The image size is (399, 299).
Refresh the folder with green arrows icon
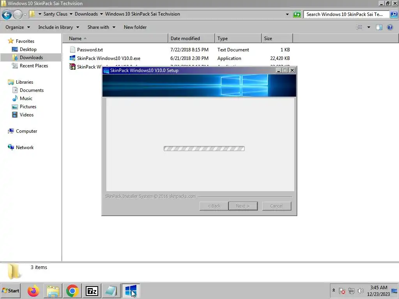coord(297,14)
